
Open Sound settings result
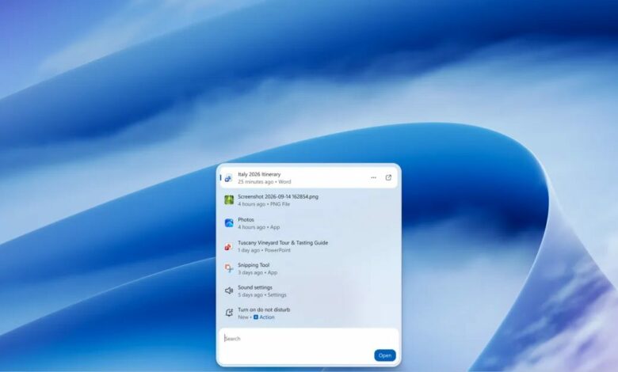309,291
